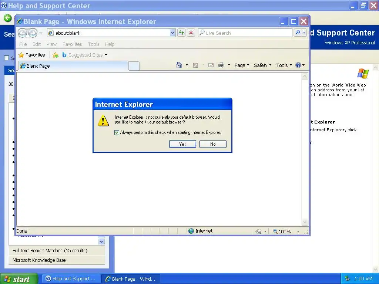Click the Yes button in the dialog
The width and height of the screenshot is (379, 284).
click(182, 144)
